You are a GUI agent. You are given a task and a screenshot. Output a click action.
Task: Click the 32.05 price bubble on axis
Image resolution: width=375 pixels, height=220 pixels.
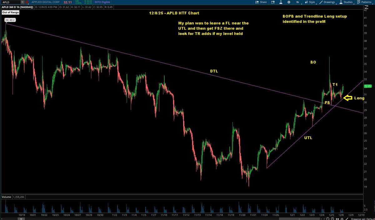368,86
